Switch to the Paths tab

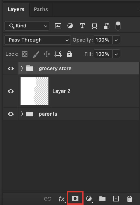(41, 9)
